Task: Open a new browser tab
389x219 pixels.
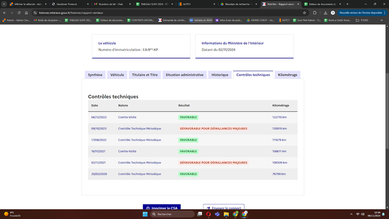Action: 347,4
